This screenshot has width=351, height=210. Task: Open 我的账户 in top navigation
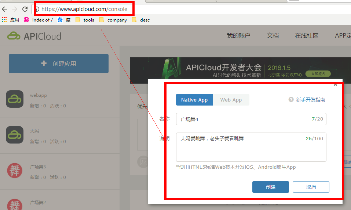tap(238, 36)
